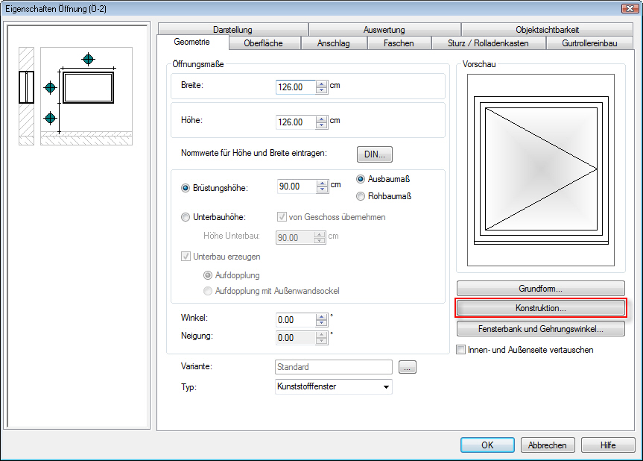Click the DIN... norm values button

click(374, 154)
